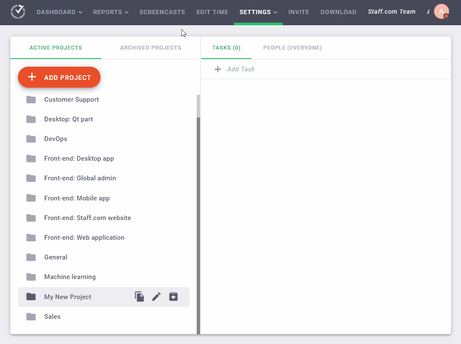
Task: Duplicate the My New Project project
Action: (139, 297)
